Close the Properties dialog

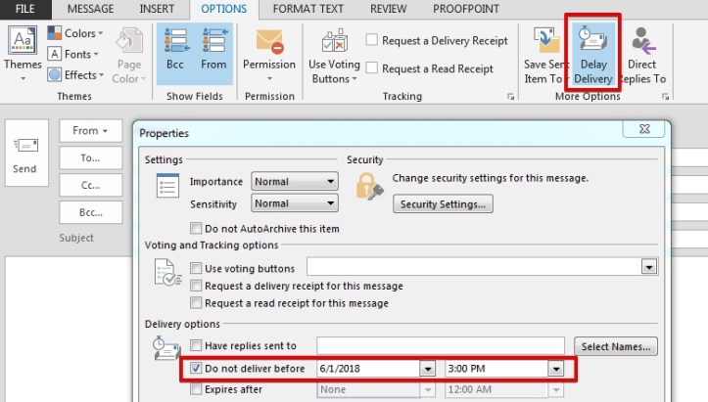(x=644, y=129)
